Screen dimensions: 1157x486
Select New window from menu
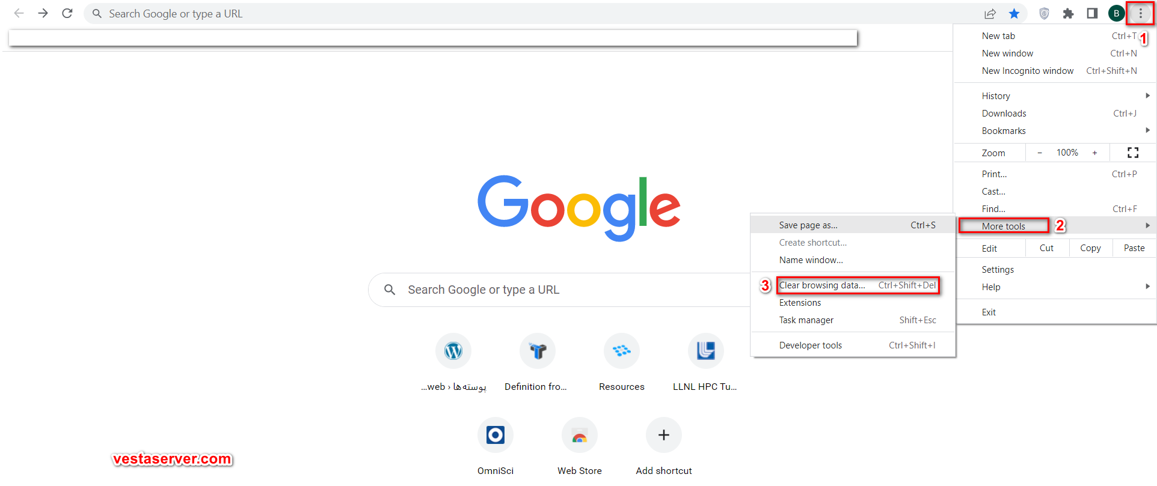pyautogui.click(x=1055, y=53)
